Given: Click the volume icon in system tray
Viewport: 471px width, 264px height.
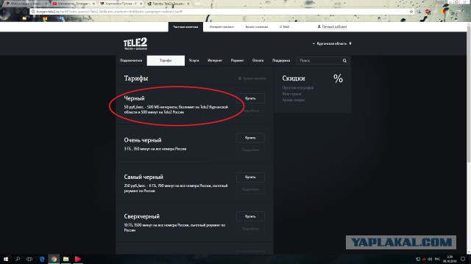Looking at the screenshot, I should [x=430, y=259].
